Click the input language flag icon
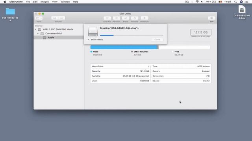Screen dimensions: 252x141 [x=220, y=2]
